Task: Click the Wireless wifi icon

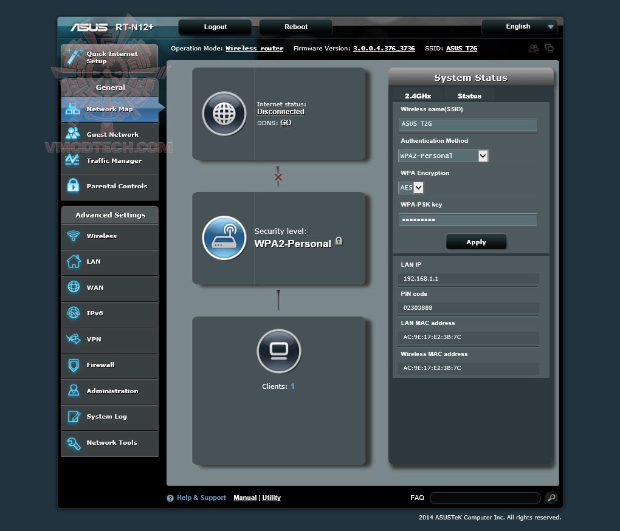Action: point(73,236)
